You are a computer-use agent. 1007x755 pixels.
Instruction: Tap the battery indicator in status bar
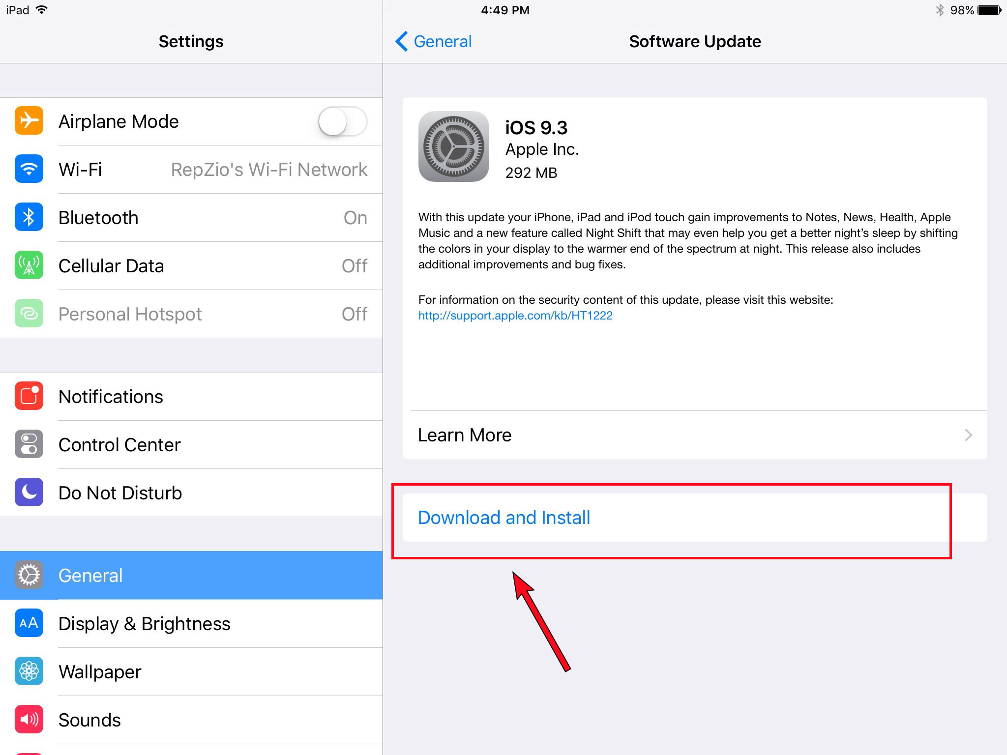pyautogui.click(x=989, y=10)
